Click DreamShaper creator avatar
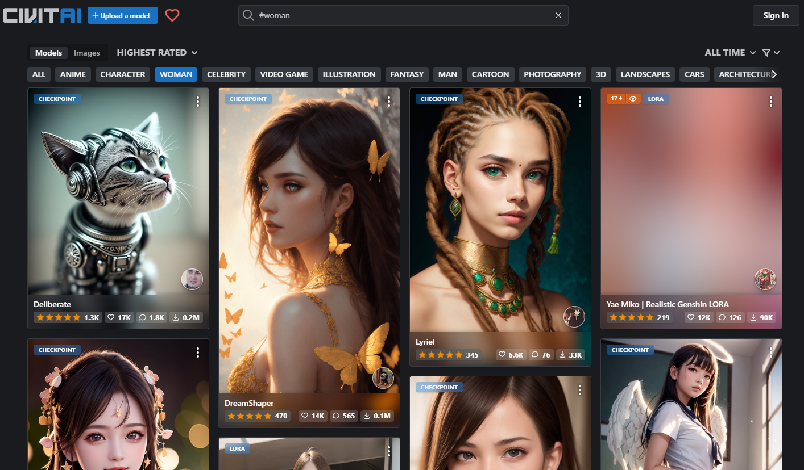The image size is (804, 470). (383, 378)
